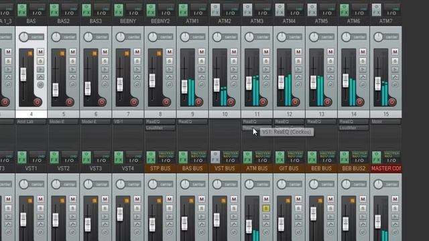Viewport: 429px width, 241px height.
Task: Solo the BAS3 track
Action: coord(105,61)
